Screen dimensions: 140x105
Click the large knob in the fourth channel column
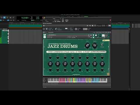[72, 64]
